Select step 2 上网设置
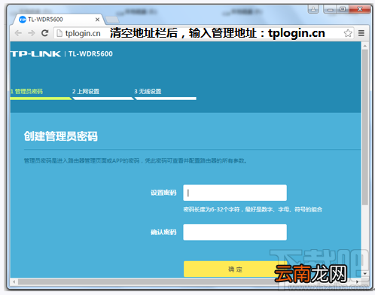The height and width of the screenshot is (295, 375). pyautogui.click(x=86, y=91)
